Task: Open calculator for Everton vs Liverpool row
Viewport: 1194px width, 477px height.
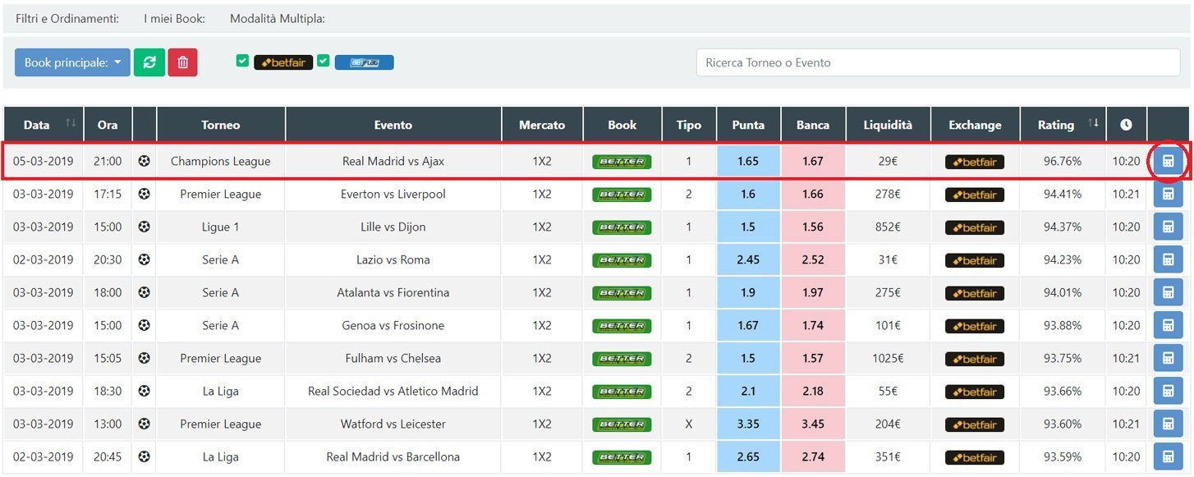Action: coord(1168,195)
